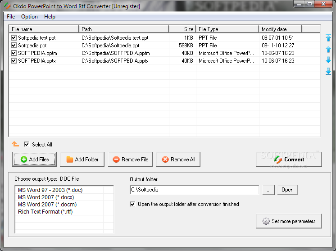Click the Output folder path field
The width and height of the screenshot is (336, 251).
[x=195, y=190]
